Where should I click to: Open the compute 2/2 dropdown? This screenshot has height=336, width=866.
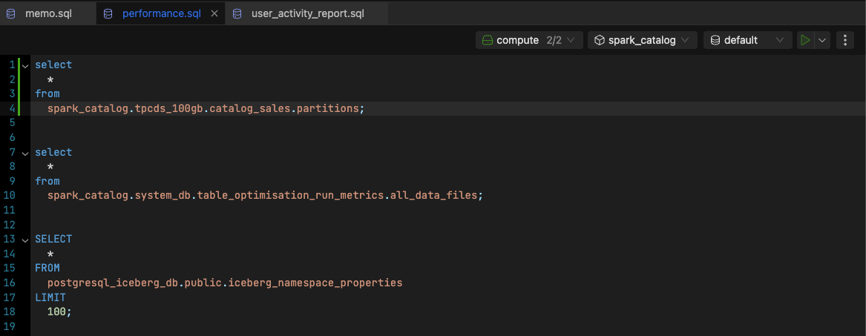pos(529,40)
